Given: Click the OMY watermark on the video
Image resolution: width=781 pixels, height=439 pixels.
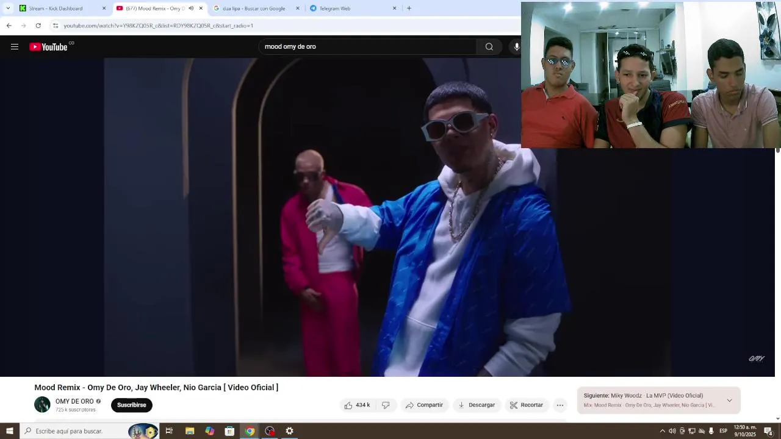Looking at the screenshot, I should pos(757,359).
